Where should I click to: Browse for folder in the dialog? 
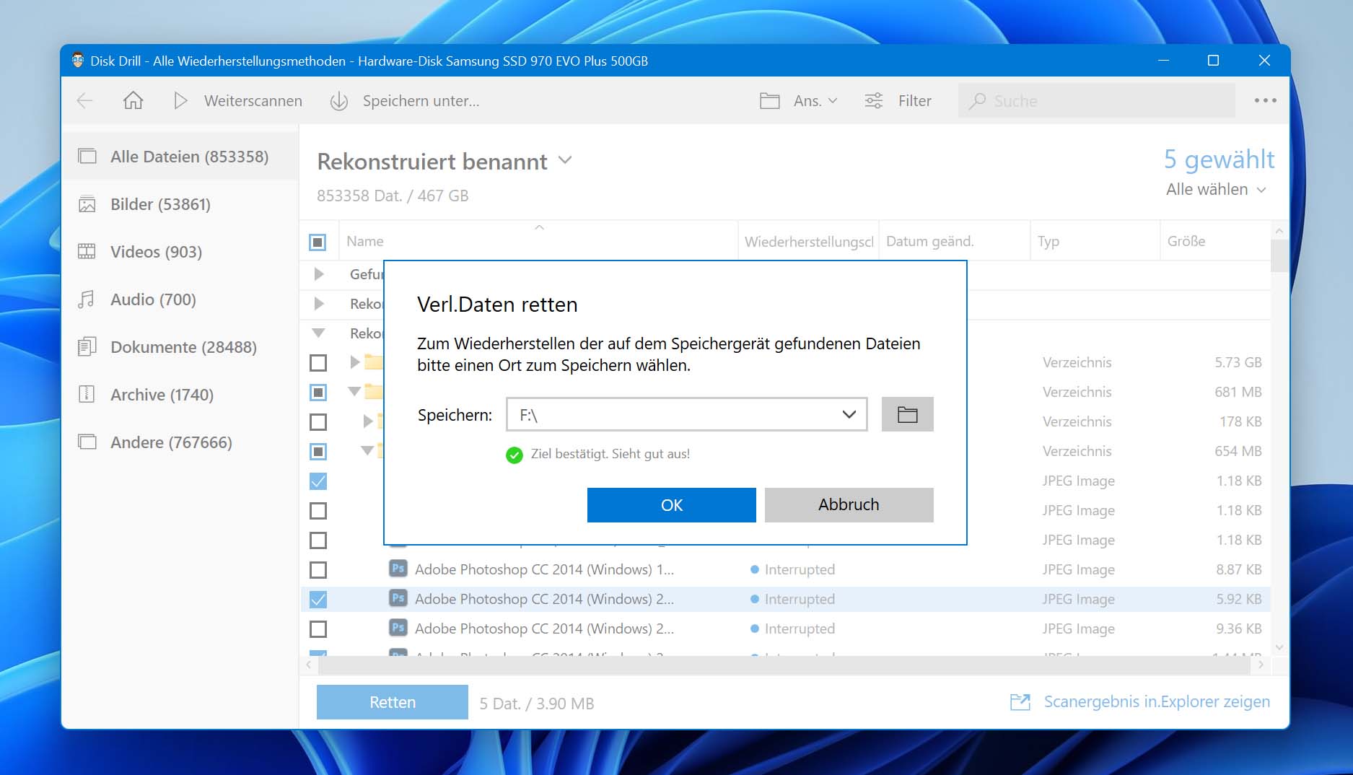(907, 414)
